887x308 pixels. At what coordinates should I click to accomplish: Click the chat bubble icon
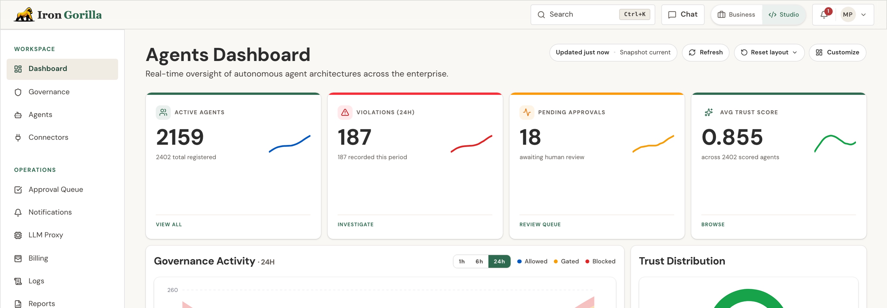tap(672, 14)
